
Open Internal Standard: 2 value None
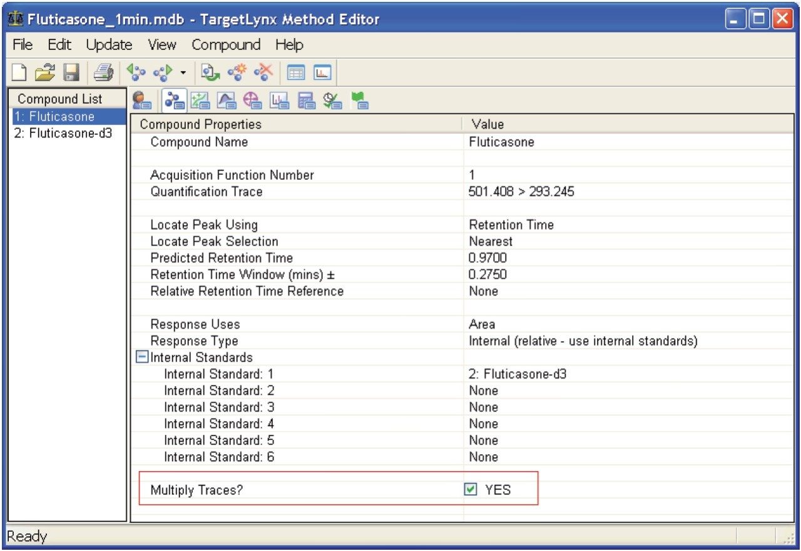tap(484, 390)
